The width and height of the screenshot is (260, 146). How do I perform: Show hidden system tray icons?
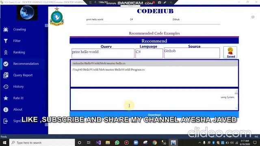coord(199,143)
